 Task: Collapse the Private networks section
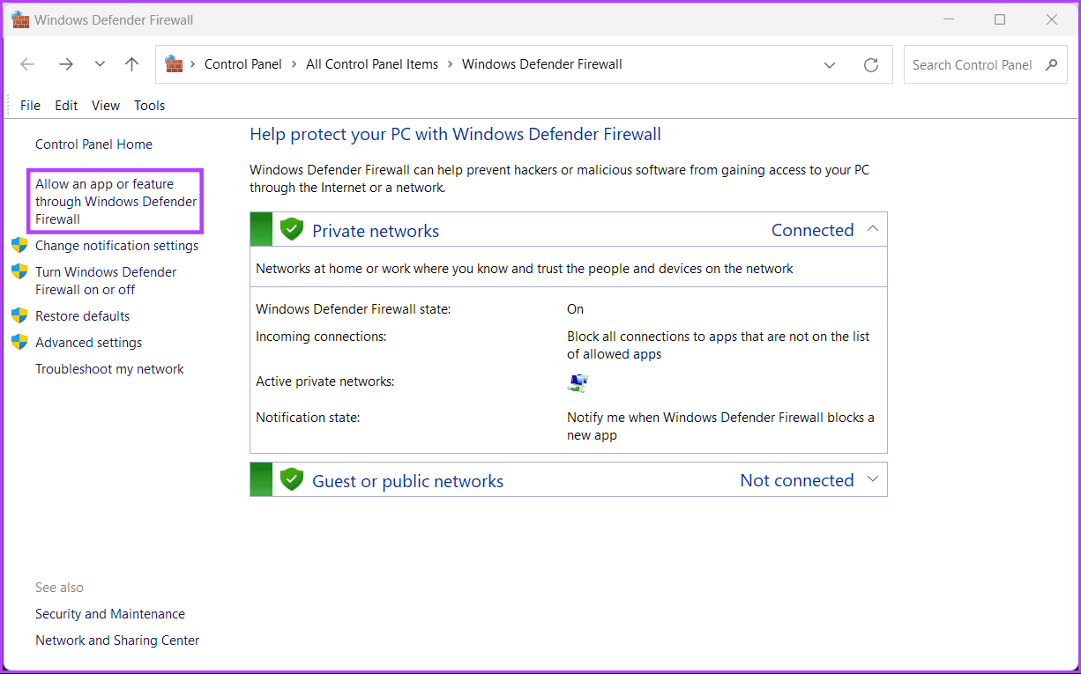873,229
